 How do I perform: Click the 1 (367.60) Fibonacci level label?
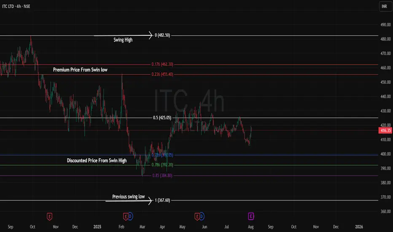(x=162, y=200)
